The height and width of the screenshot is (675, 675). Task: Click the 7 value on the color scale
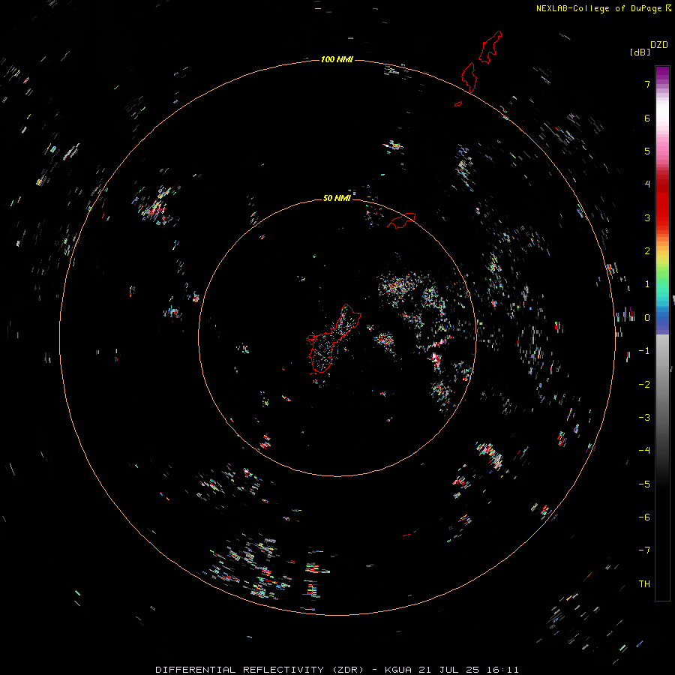tap(647, 84)
